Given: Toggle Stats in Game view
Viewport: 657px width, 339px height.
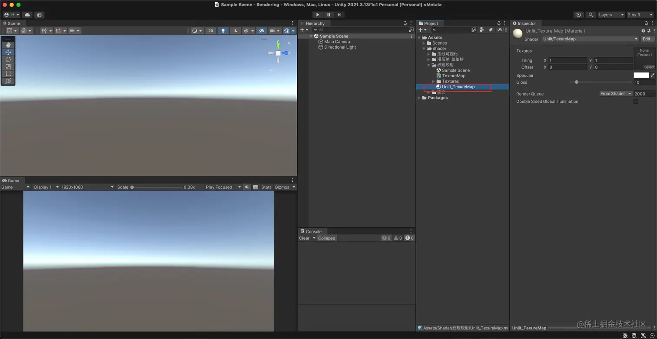Looking at the screenshot, I should click(266, 187).
